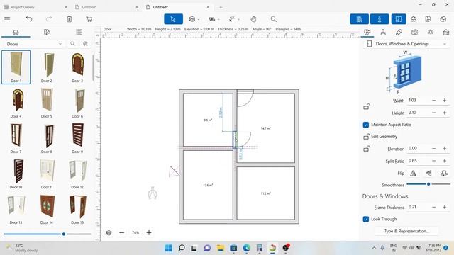Search the doors library
Screen dimensions: 454x255
72,44
